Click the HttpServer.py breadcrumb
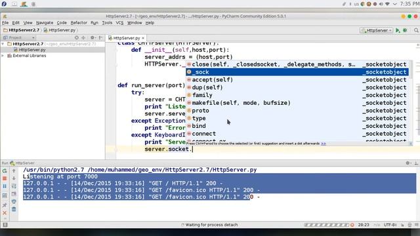 pos(60,30)
